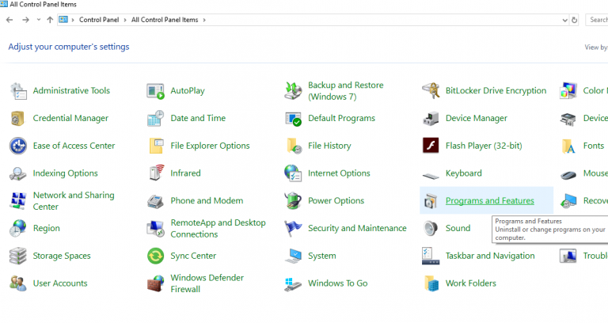Click the Programs and Features icon
This screenshot has width=608, height=323.
pos(431,201)
